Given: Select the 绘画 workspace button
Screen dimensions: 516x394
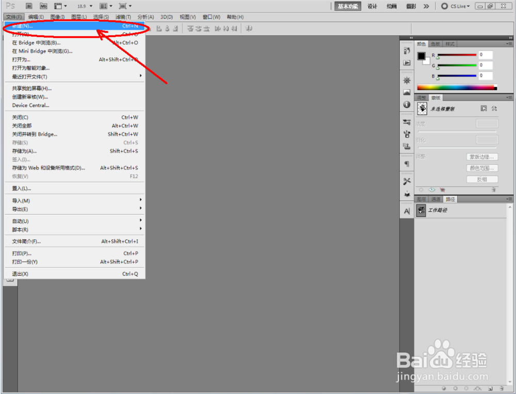Looking at the screenshot, I should (392, 6).
